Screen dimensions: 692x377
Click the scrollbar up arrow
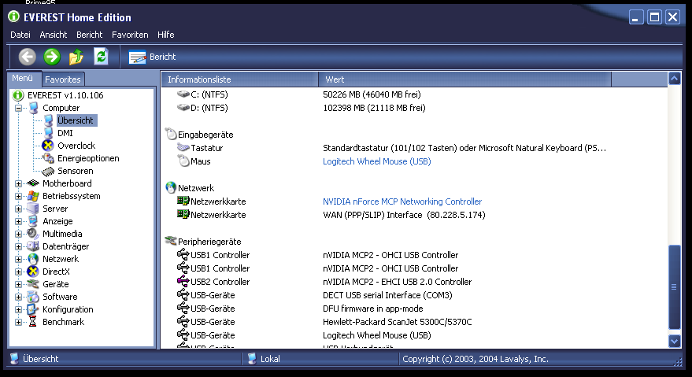coord(675,79)
